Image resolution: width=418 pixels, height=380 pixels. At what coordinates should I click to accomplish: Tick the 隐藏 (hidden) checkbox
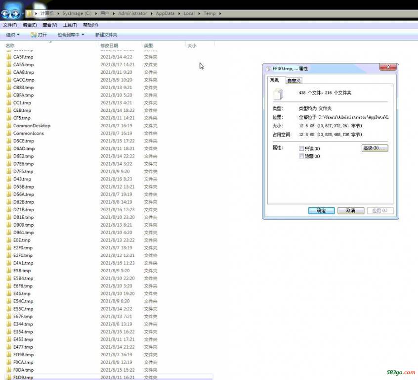click(301, 156)
